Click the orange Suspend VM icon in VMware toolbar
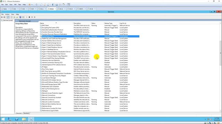This screenshot has height=124, width=222. click(x=29, y=4)
